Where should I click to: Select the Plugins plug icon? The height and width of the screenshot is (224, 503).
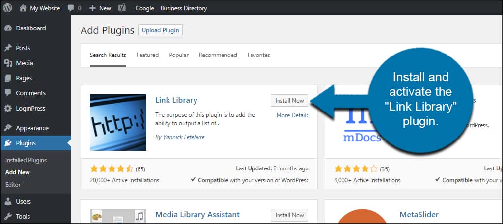click(8, 143)
